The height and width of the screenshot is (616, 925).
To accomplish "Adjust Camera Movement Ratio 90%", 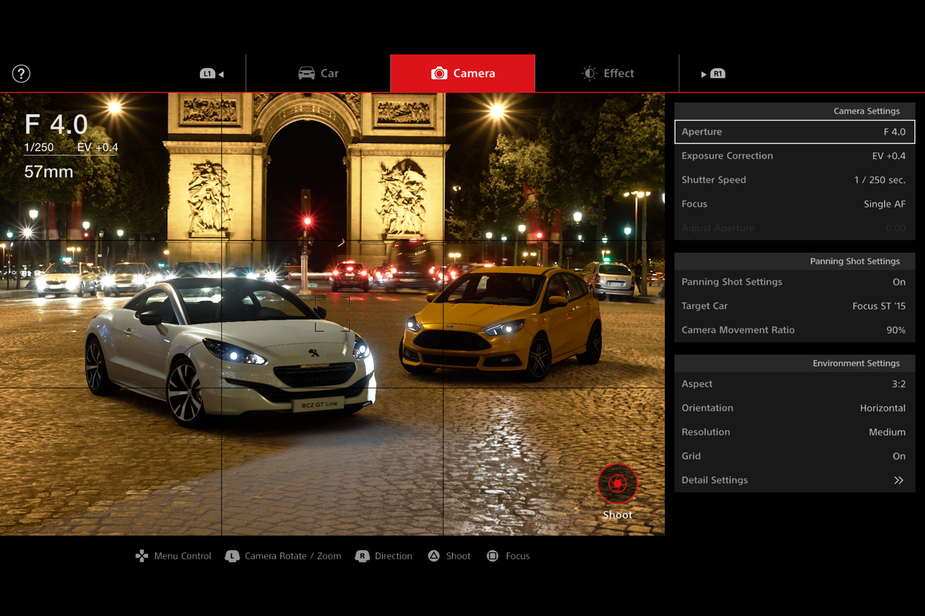I will coord(794,330).
